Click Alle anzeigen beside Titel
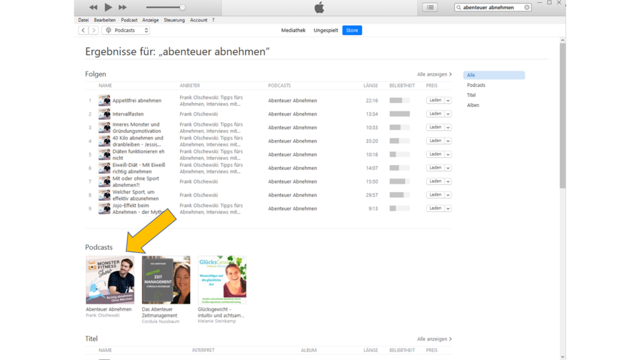The image size is (640, 360). pos(434,339)
